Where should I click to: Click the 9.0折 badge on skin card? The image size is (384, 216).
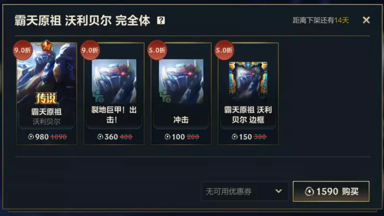tap(22, 50)
